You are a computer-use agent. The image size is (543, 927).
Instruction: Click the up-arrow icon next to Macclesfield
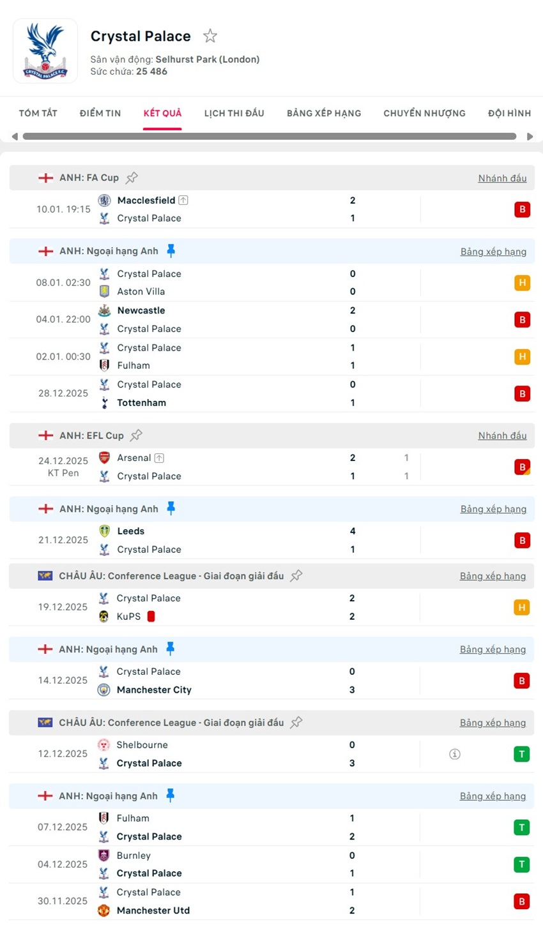click(183, 200)
